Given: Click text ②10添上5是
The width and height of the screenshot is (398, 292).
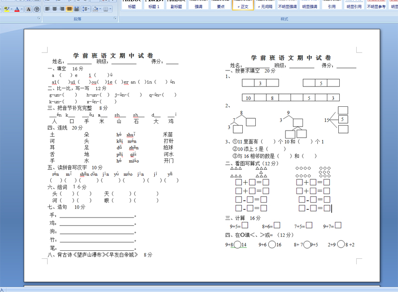Looking at the screenshot, I should pyautogui.click(x=248, y=149).
